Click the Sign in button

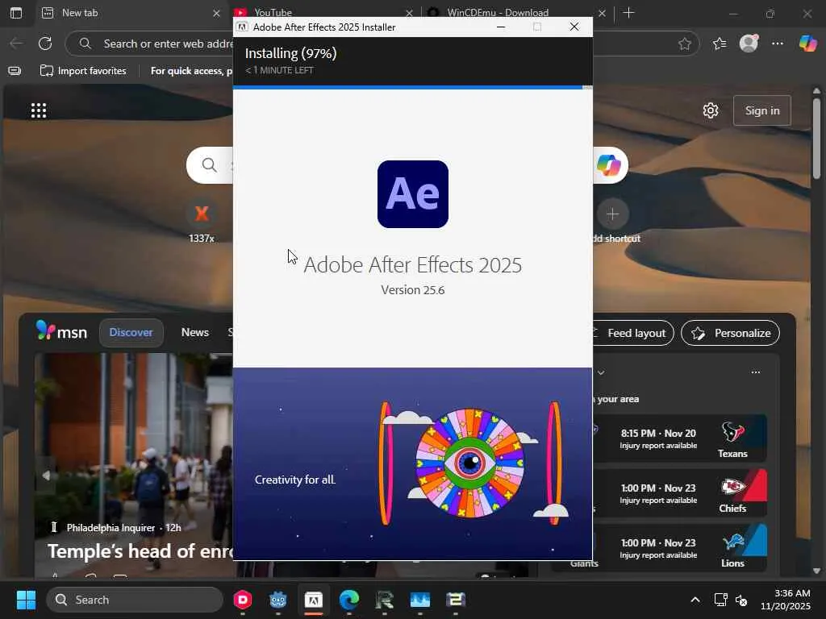[x=761, y=110]
